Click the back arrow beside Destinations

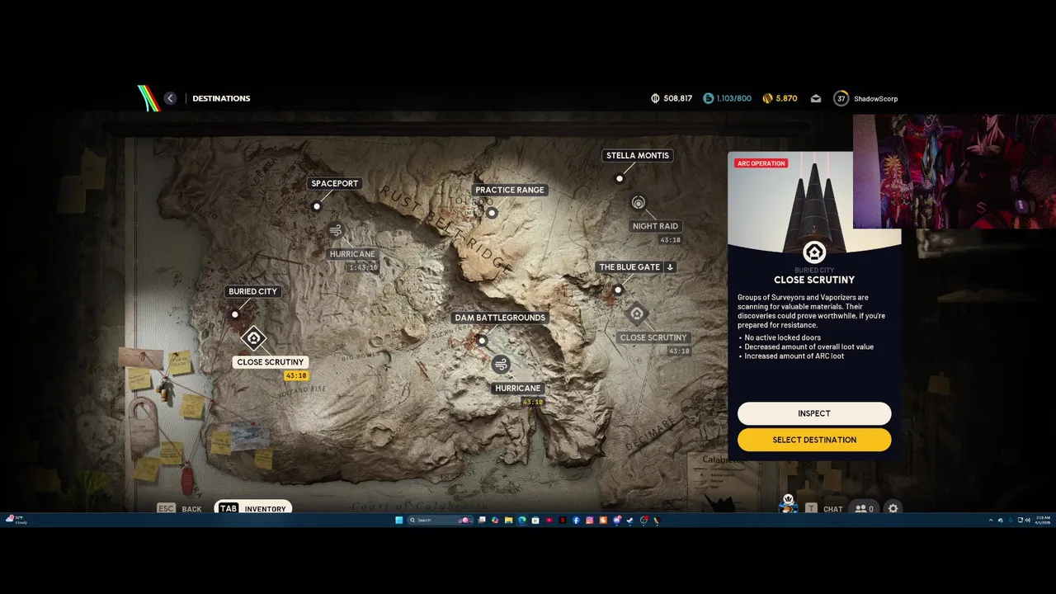click(170, 98)
